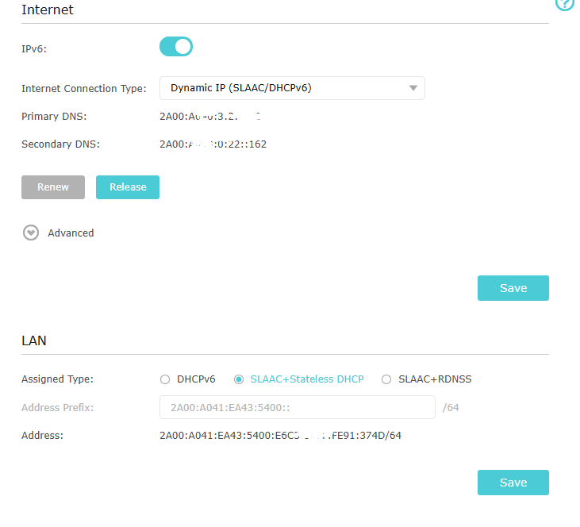The image size is (580, 527).
Task: Select the DHCPv6 radio button
Action: tap(165, 379)
